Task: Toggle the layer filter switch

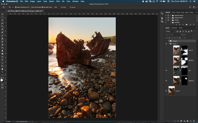Action: pos(192,31)
